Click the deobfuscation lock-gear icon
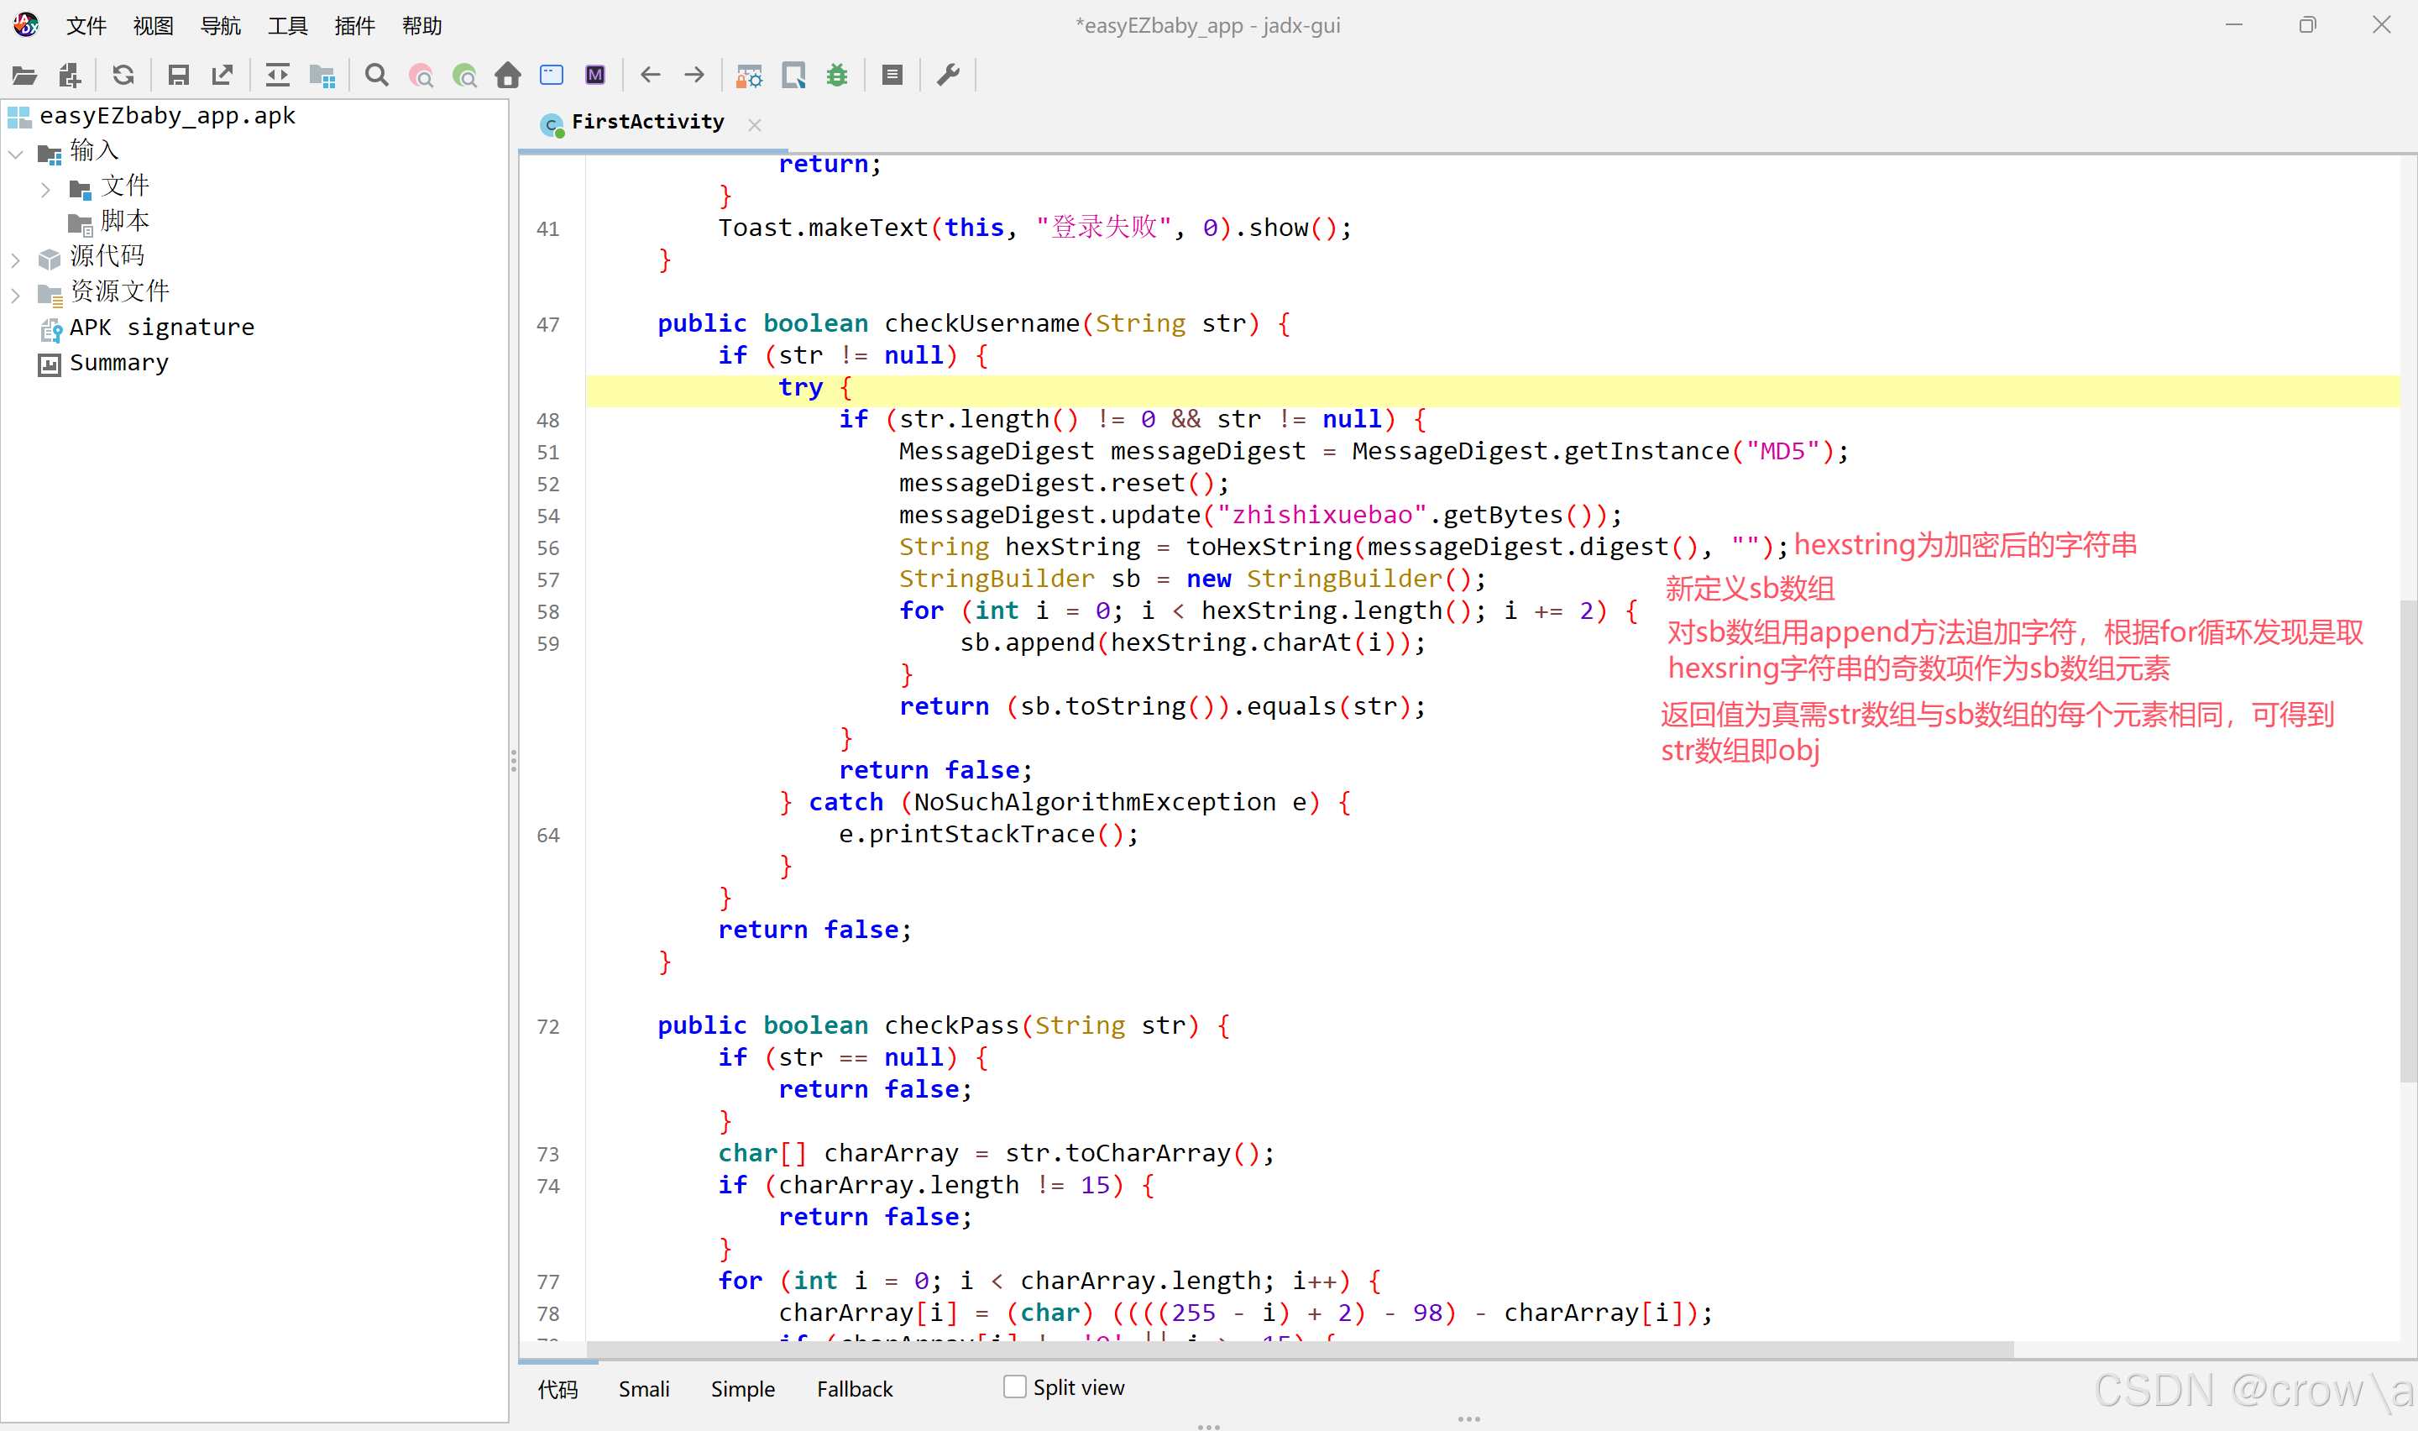 749,76
